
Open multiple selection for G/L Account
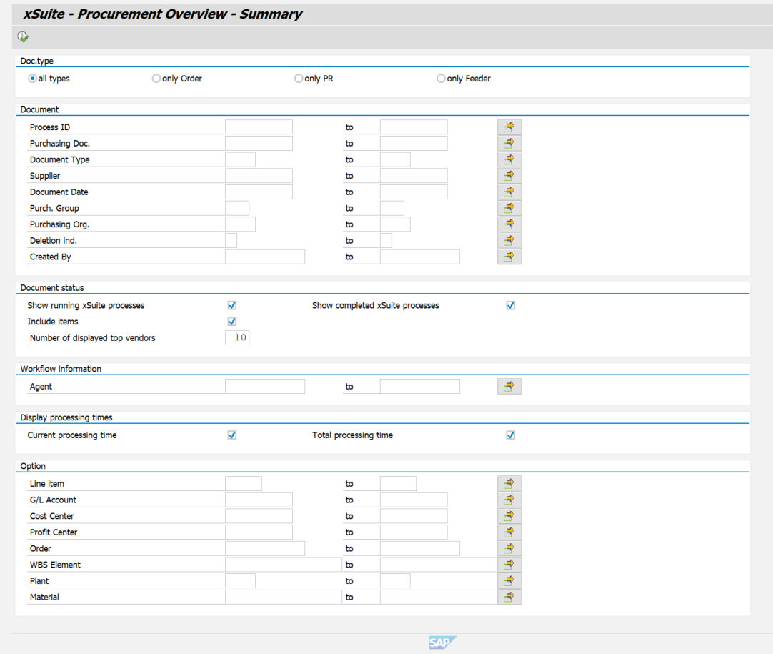509,500
